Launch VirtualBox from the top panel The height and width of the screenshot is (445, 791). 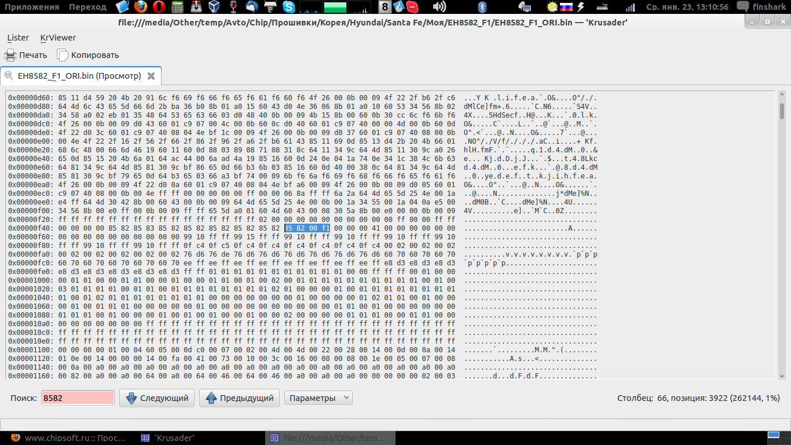coord(215,7)
